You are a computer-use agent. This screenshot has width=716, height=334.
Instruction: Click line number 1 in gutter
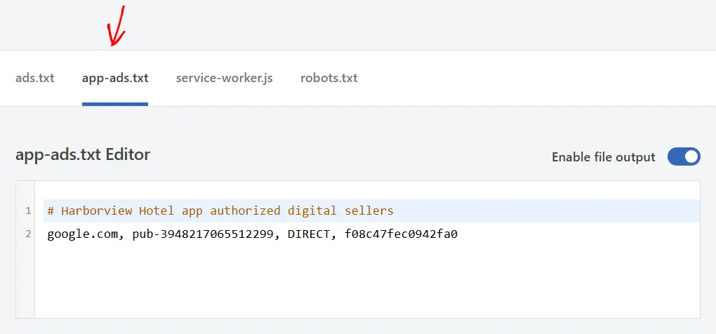click(28, 211)
